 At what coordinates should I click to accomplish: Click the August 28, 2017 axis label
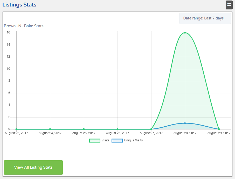click(x=185, y=133)
